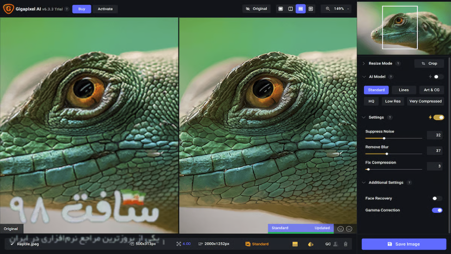
Task: Click the Reptile.jpeg file name
Action: pyautogui.click(x=28, y=244)
